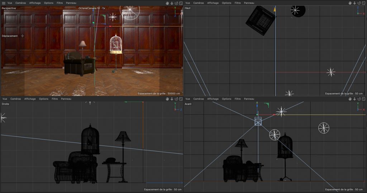Click the pan hand icon in Avant viewport
The height and width of the screenshot is (193, 367).
tap(350, 99)
